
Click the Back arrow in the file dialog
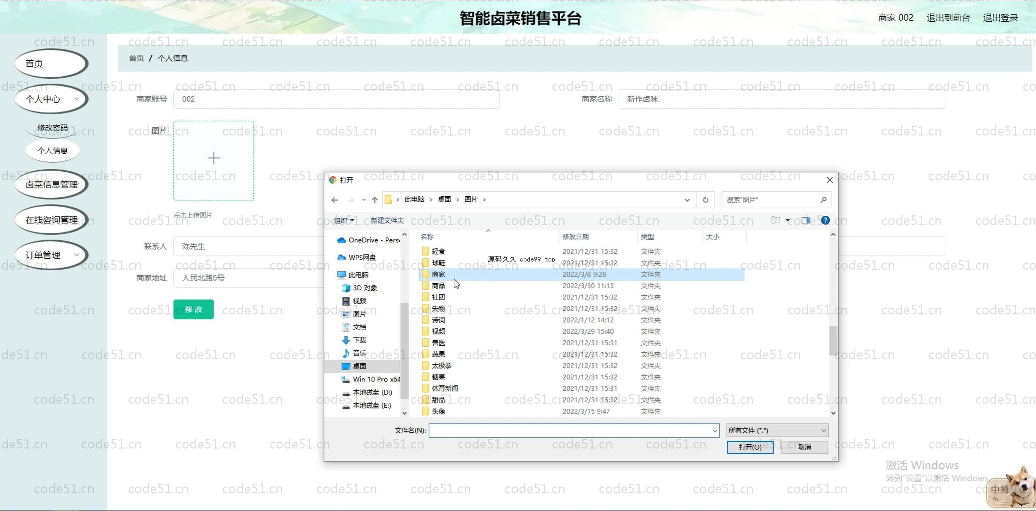pos(335,200)
